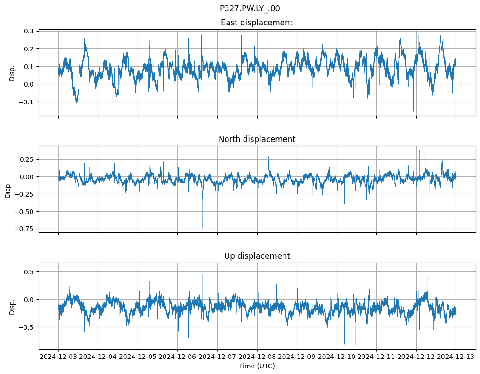The width and height of the screenshot is (480, 374).
Task: Click the −0.1 tick on East plot
Action: (26, 102)
